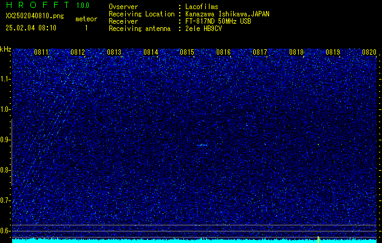The image size is (382, 243).
Task: Click the gray vertical bar beside frequency axis
Action: (12, 152)
